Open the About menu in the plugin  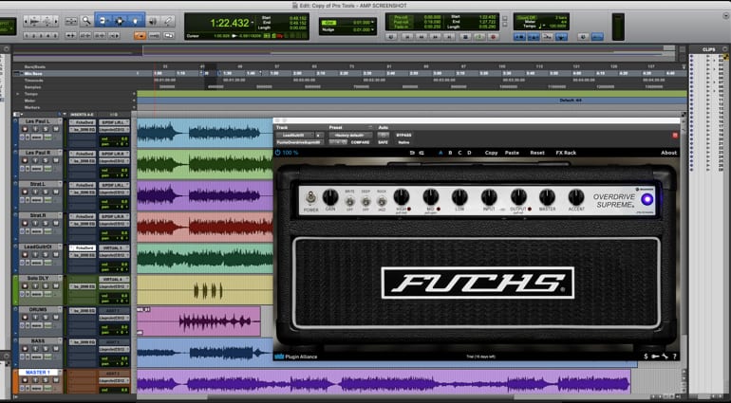(x=668, y=153)
